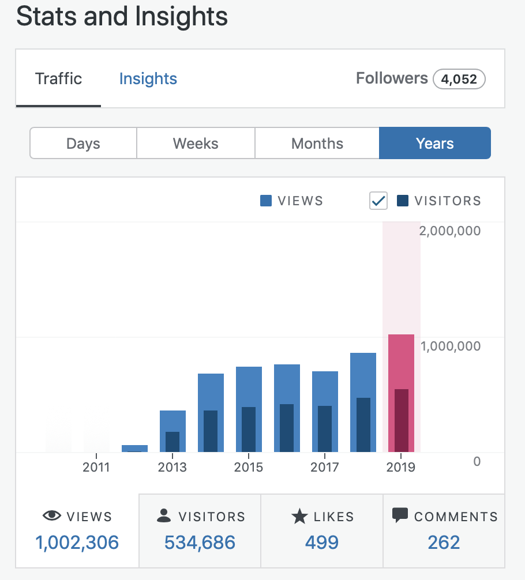Click the eye icon beside Views
The height and width of the screenshot is (580, 525).
52,516
